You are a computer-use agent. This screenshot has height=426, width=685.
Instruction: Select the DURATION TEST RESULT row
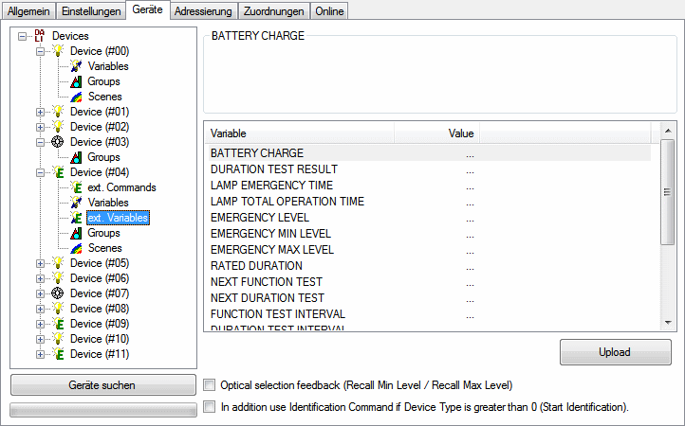tap(274, 169)
